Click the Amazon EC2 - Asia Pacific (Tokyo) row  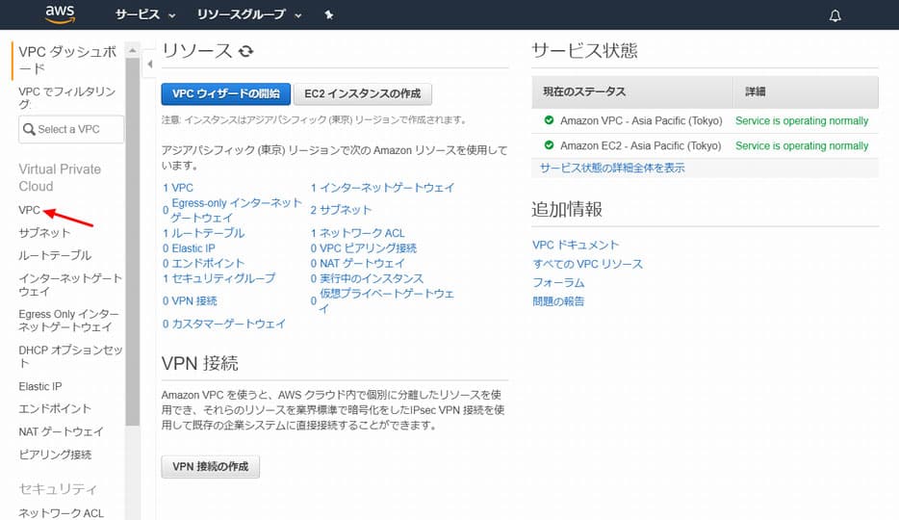[x=706, y=145]
